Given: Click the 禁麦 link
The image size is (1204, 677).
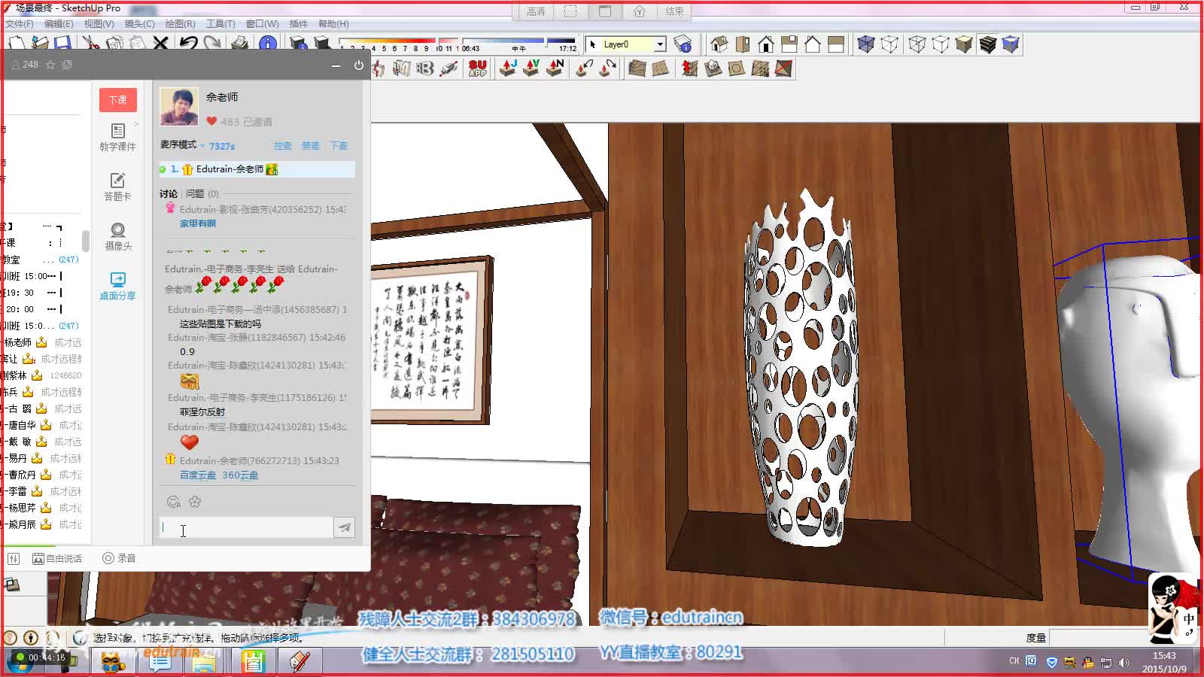Looking at the screenshot, I should point(311,146).
